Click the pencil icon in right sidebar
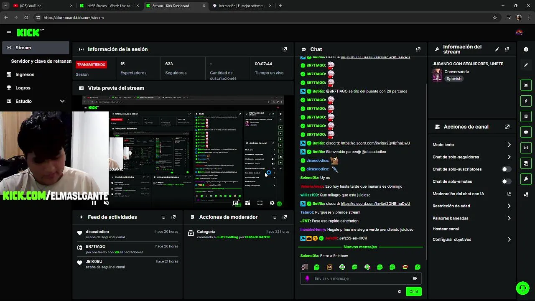The width and height of the screenshot is (535, 301). 526,65
